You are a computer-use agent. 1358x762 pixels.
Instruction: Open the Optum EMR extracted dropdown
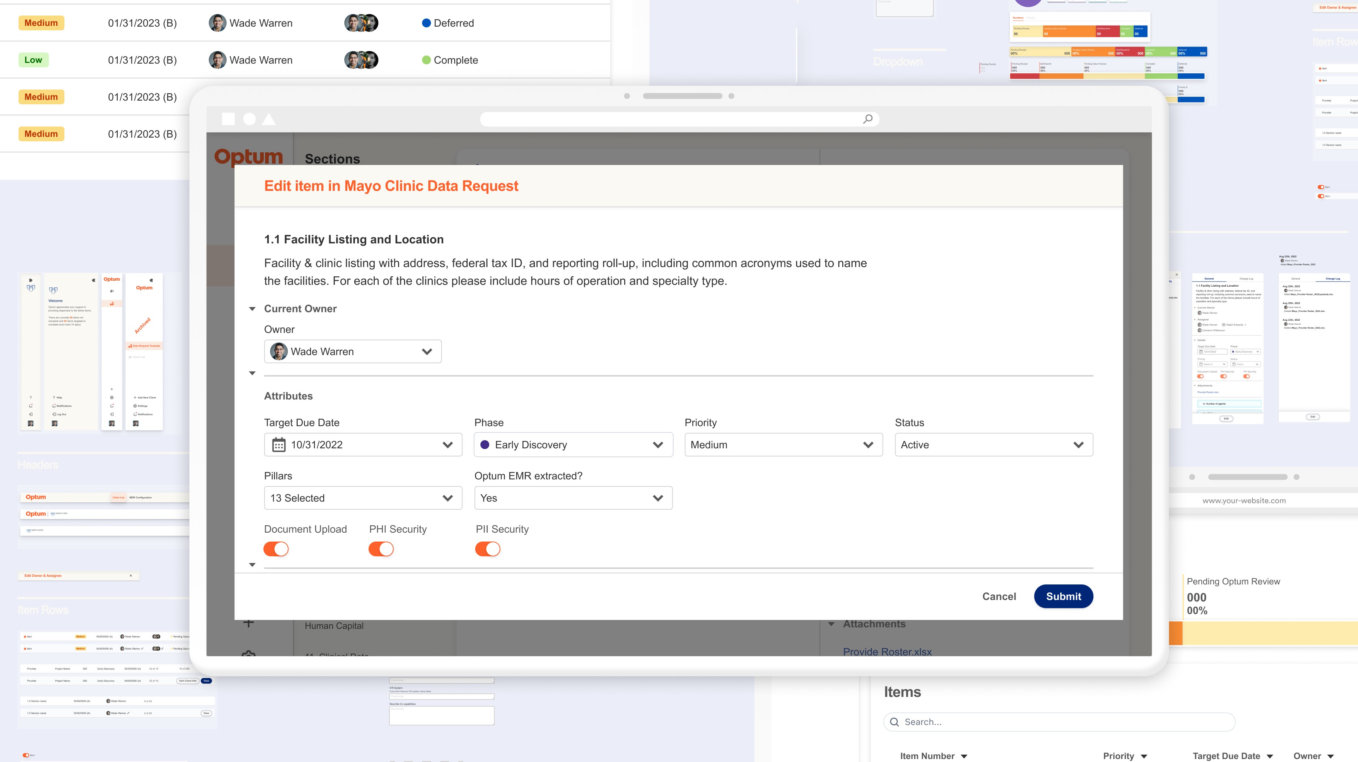click(x=573, y=498)
